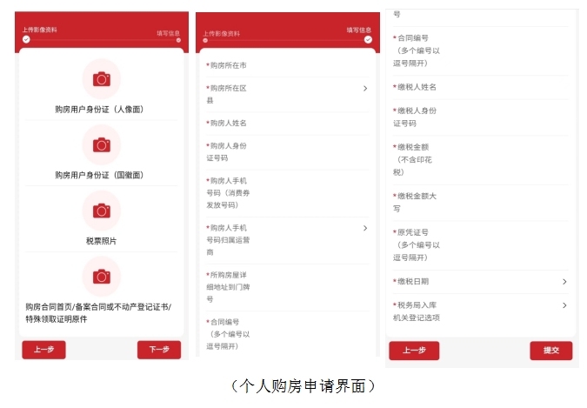Select the 缴税人姓名 field

480,87
